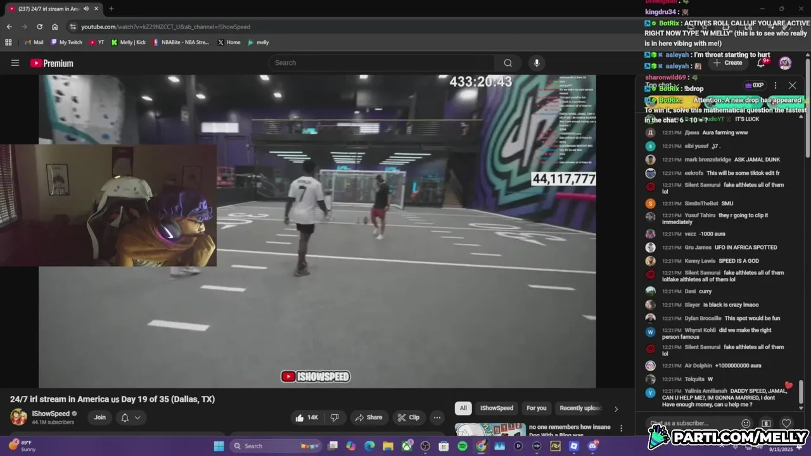Share the video
This screenshot has width=811, height=456.
pyautogui.click(x=369, y=417)
